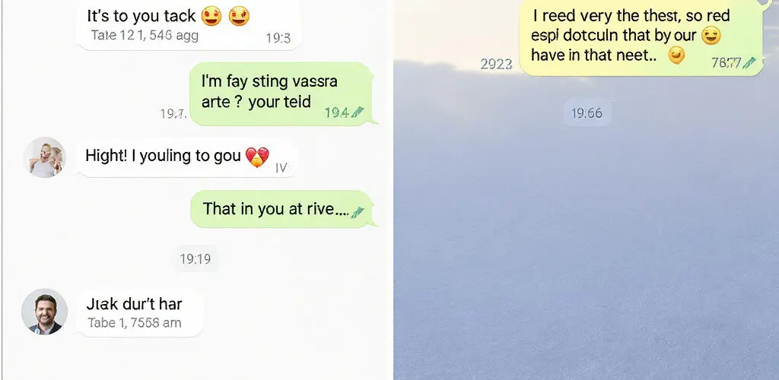Select the 'Jıak dur't har' message bubble
Viewport: 779px width, 380px height.
coord(141,312)
